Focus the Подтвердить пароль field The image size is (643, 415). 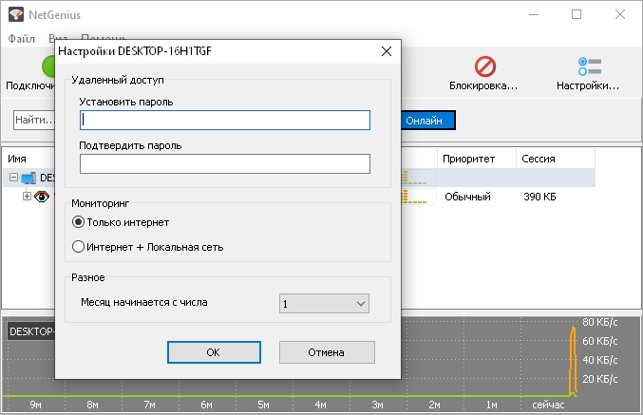[x=225, y=163]
